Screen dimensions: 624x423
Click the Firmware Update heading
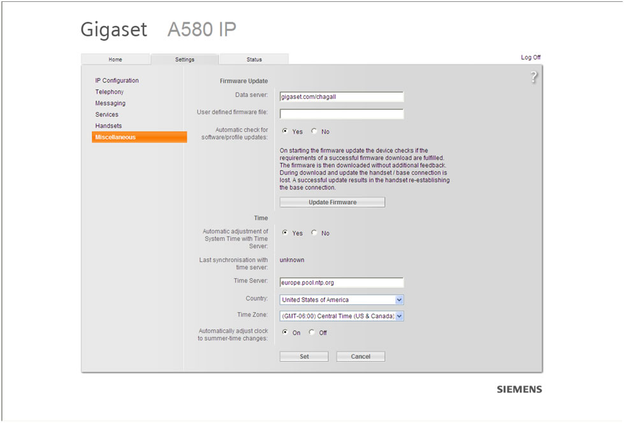coord(243,81)
